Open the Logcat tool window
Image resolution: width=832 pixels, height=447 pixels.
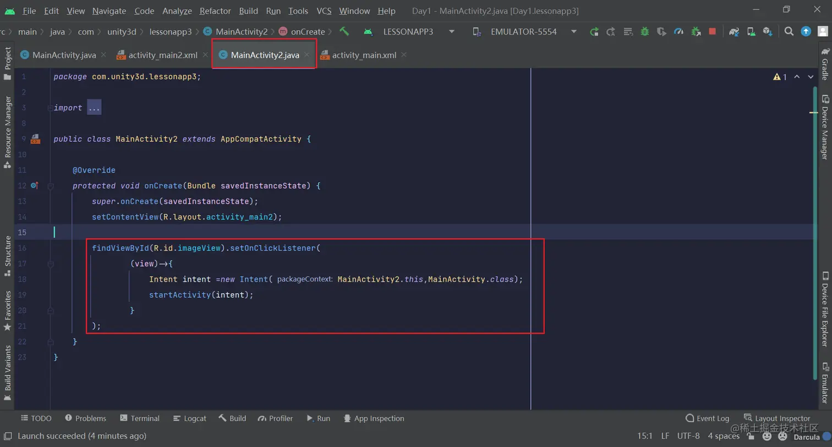pos(190,418)
